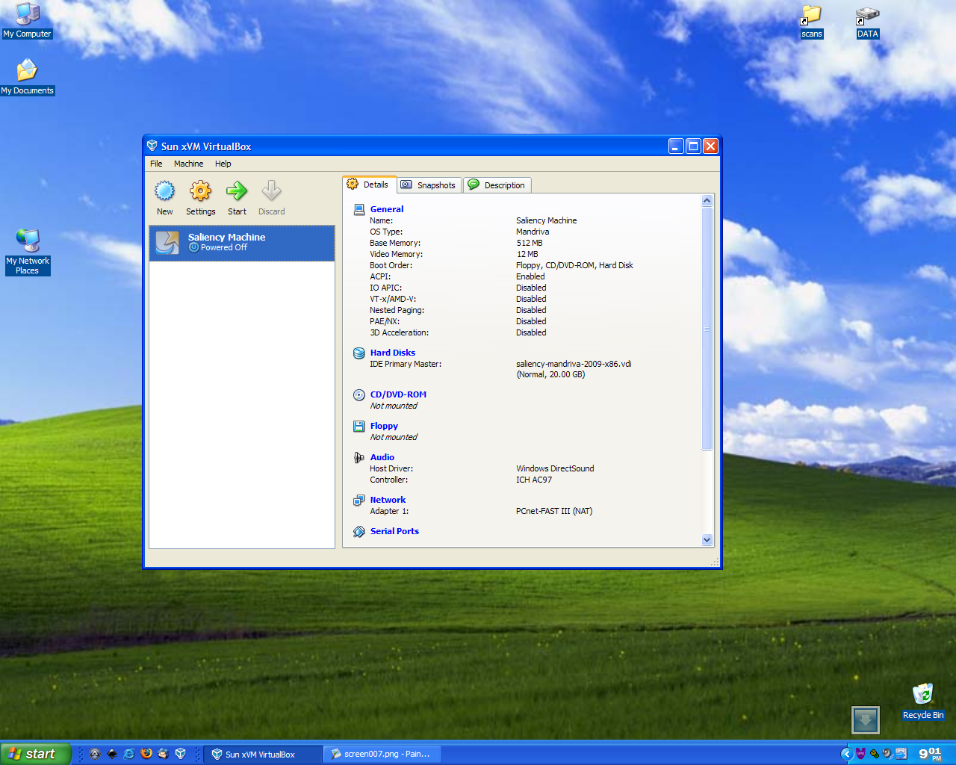Click the 'Powered Off' status text
The height and width of the screenshot is (765, 956).
pos(223,247)
